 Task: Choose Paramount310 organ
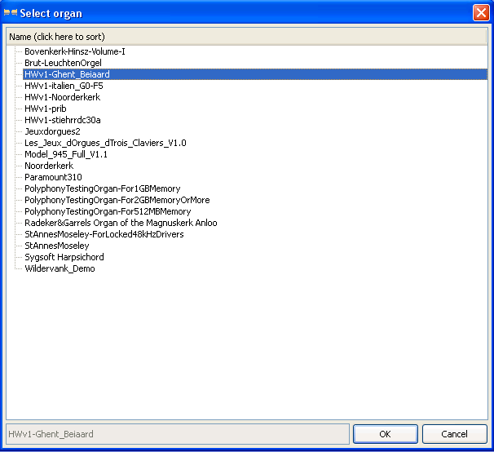point(53,177)
